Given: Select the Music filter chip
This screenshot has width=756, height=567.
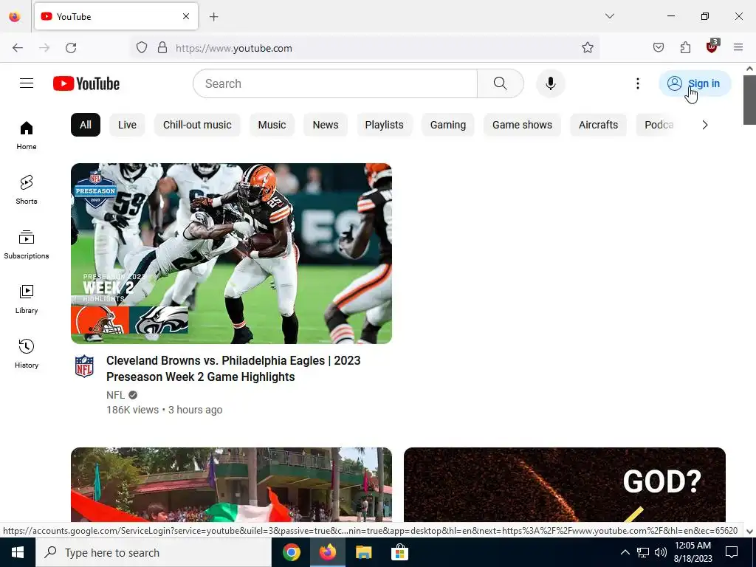Looking at the screenshot, I should 272,125.
